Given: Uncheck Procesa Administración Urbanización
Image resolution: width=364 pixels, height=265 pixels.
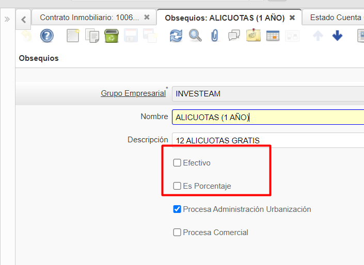Looking at the screenshot, I should [x=177, y=209].
